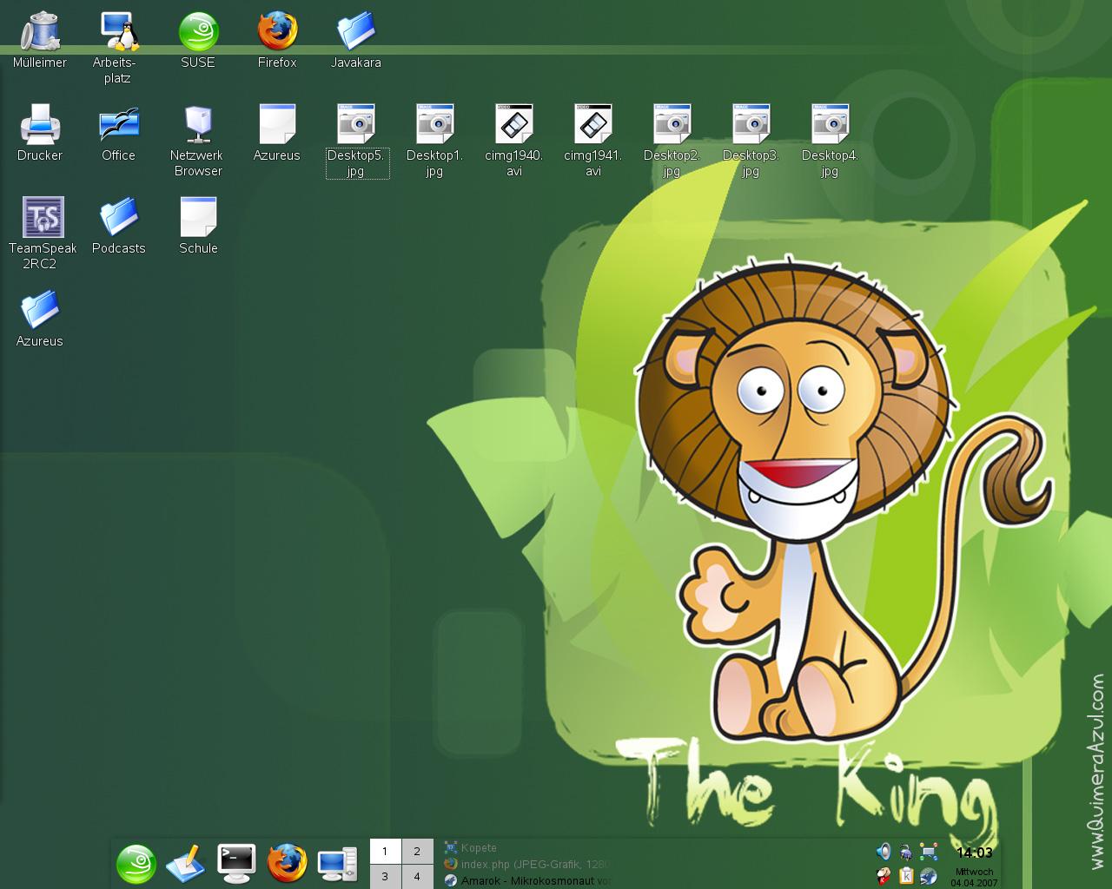Activate the Kopete taskbar entry
The width and height of the screenshot is (1112, 889).
pyautogui.click(x=526, y=848)
